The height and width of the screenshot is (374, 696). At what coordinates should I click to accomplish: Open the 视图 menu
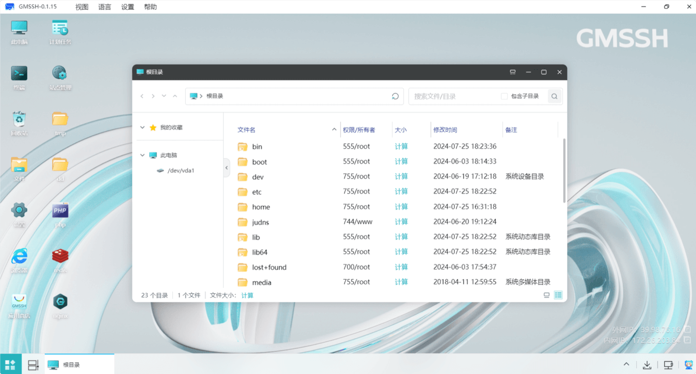tap(82, 7)
